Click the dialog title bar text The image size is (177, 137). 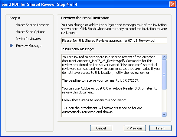39,4
